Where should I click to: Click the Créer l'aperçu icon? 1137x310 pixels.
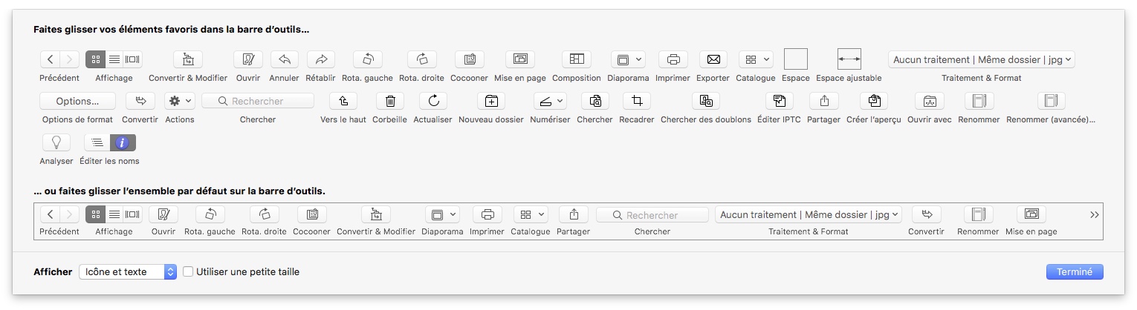[x=873, y=101]
